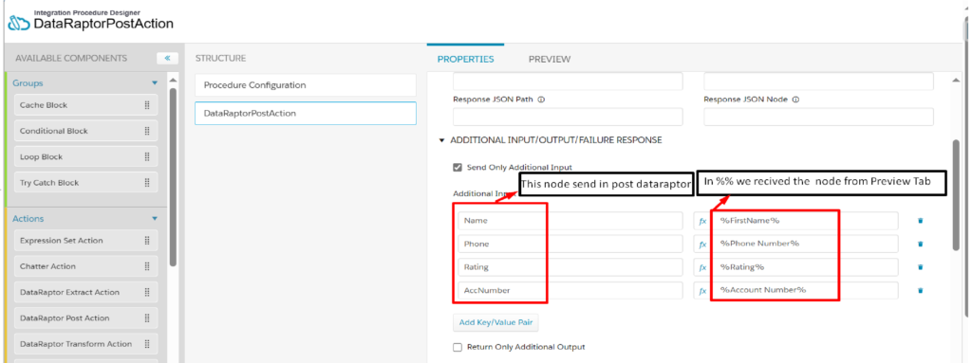Grab drag handle of Cache Block
Image resolution: width=972 pixels, height=363 pixels.
pyautogui.click(x=147, y=105)
